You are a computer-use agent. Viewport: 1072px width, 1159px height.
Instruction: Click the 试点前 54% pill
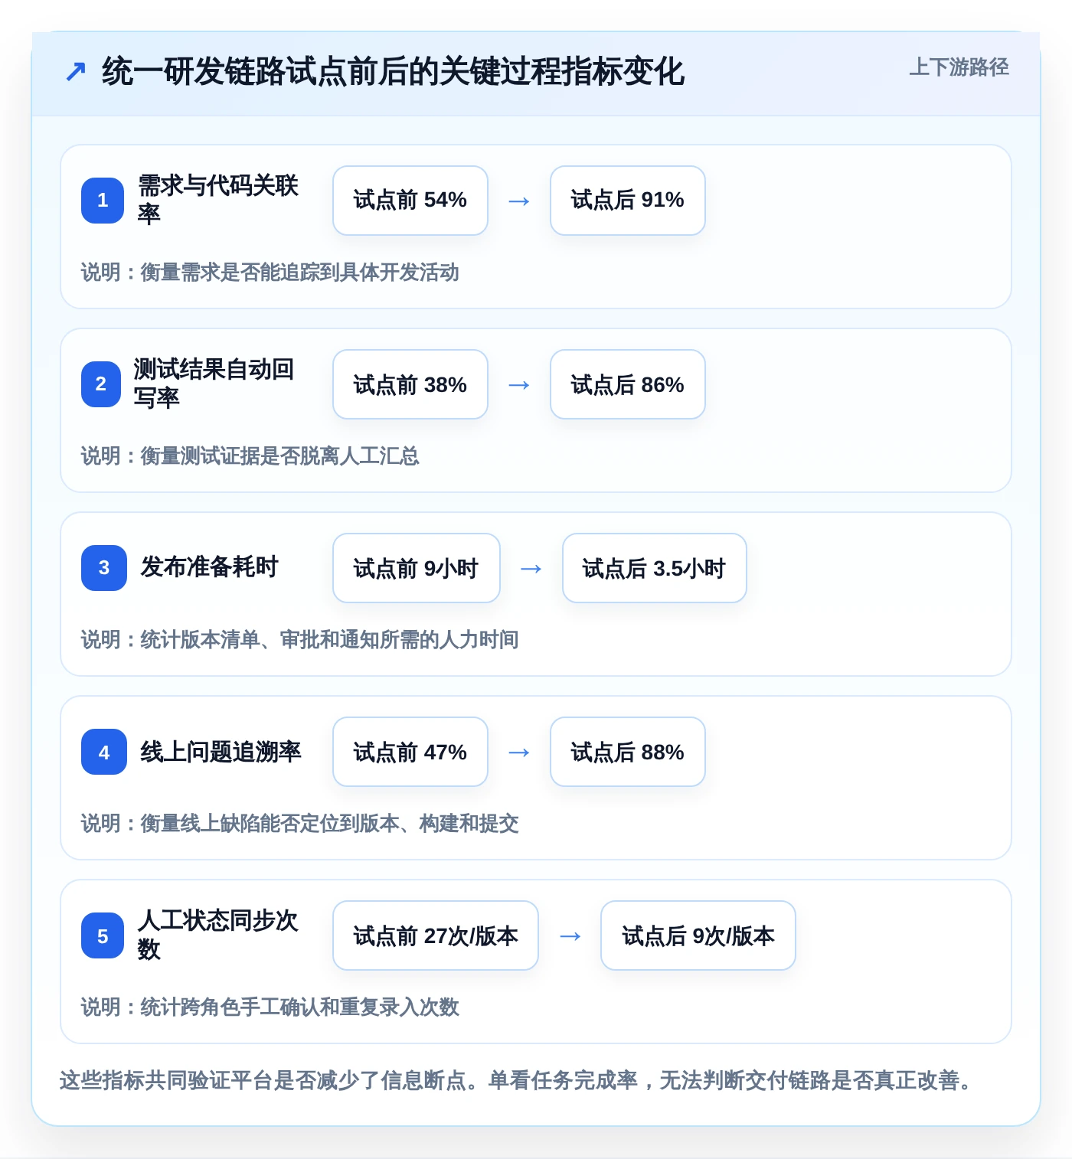coord(410,201)
